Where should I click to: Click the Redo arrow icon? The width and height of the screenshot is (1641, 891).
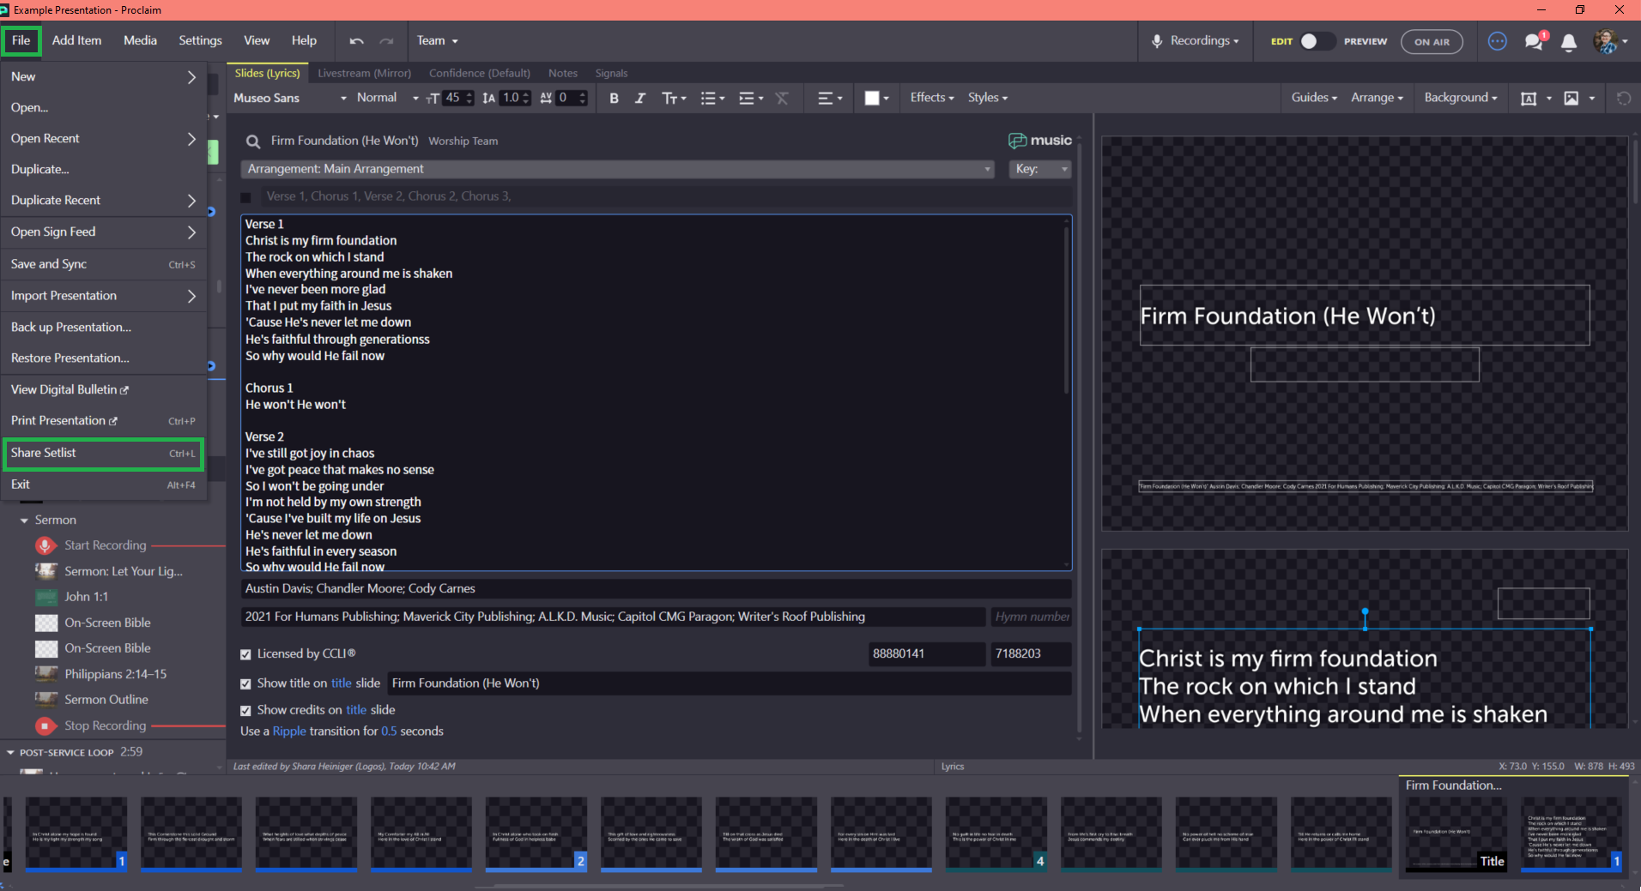pos(386,41)
